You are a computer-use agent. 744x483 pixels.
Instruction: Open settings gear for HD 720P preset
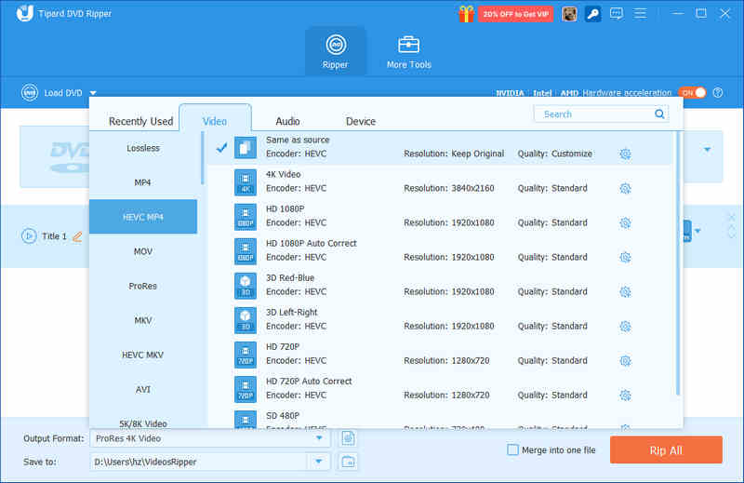[x=625, y=360]
